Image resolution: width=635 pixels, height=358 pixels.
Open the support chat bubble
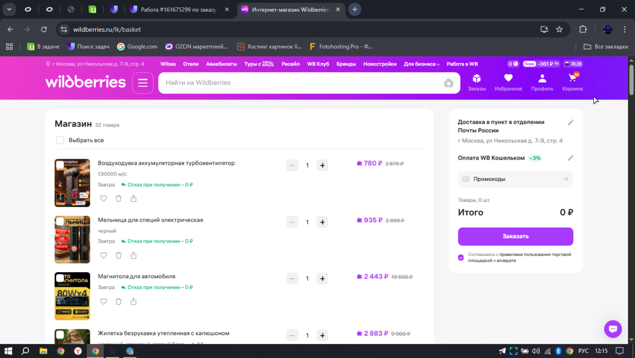point(613,329)
